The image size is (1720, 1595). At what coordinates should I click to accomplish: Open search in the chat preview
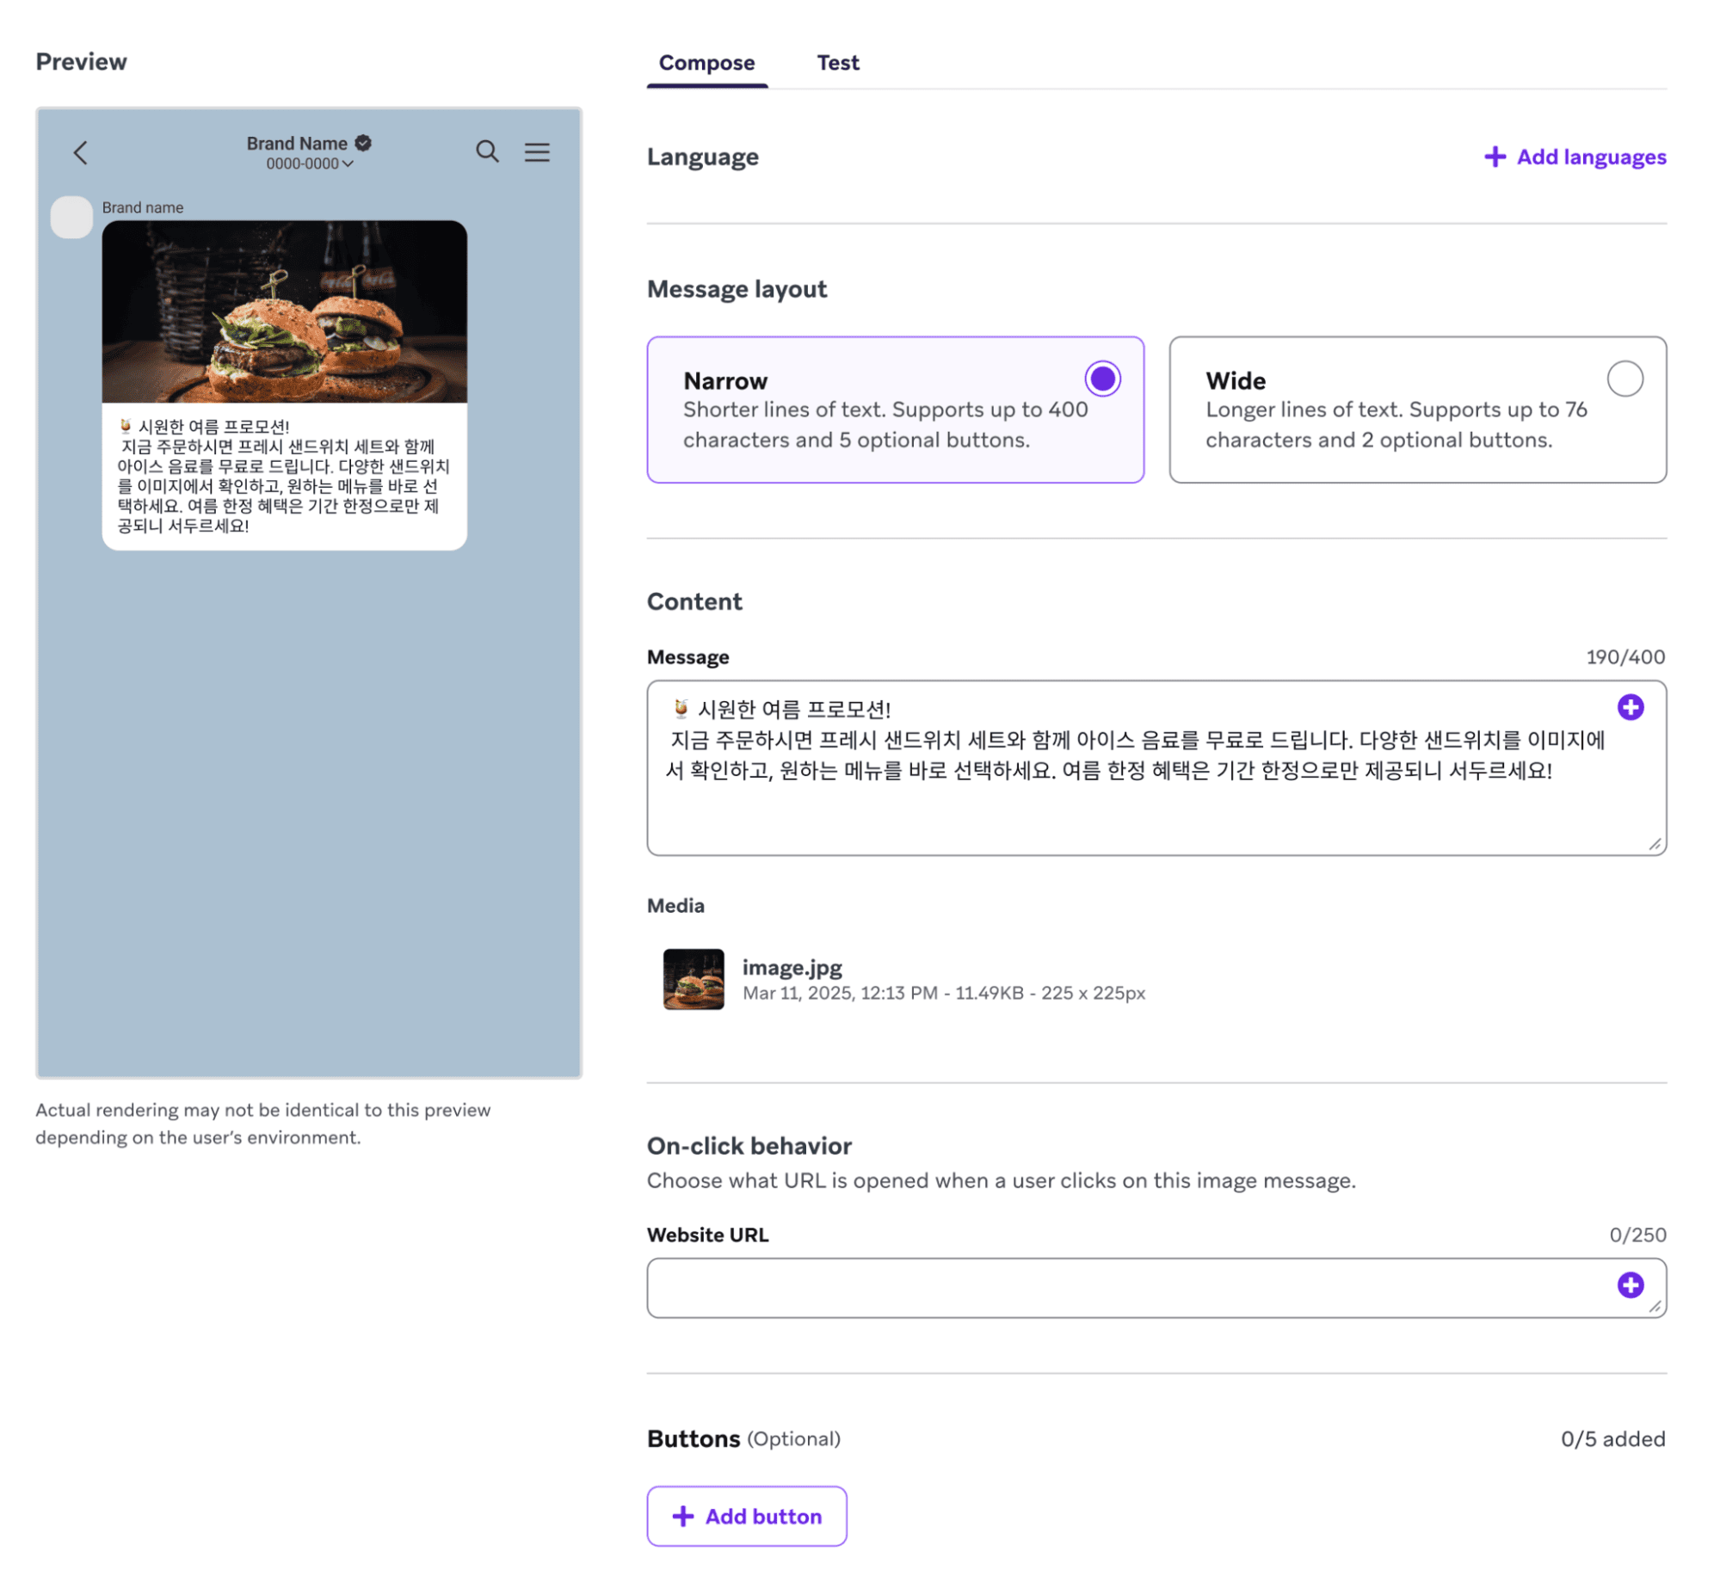click(488, 152)
